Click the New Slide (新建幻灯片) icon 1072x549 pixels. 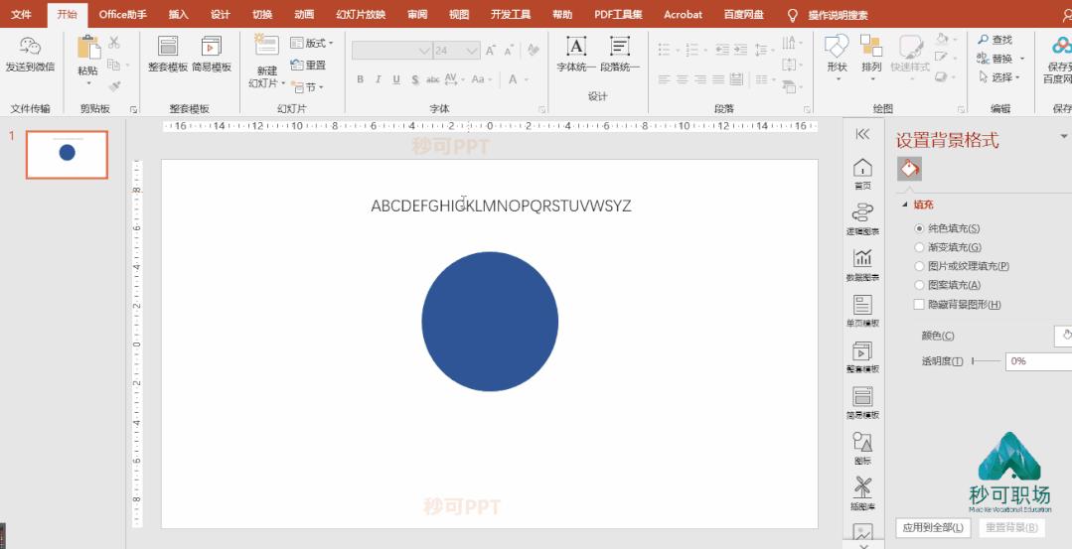[266, 45]
